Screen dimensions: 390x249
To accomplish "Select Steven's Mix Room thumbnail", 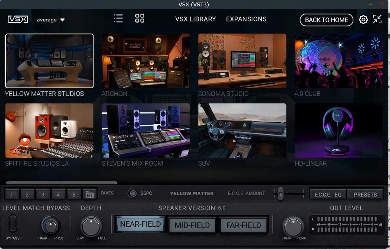I will [x=146, y=131].
